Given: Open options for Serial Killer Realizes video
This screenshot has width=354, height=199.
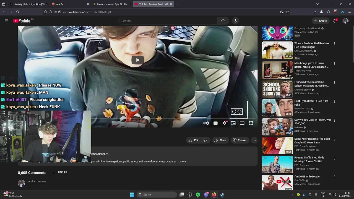Looking at the screenshot, I should 335,139.
